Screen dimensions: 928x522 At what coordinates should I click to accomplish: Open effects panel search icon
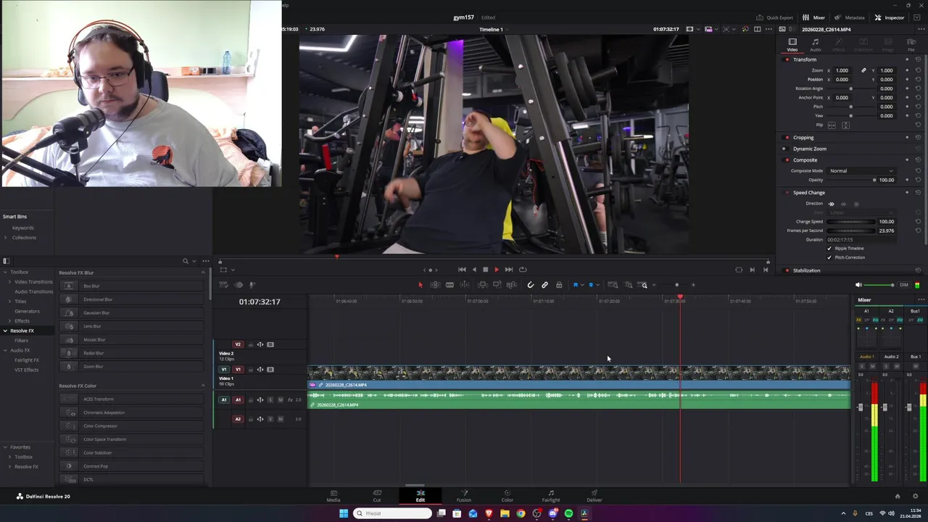186,261
